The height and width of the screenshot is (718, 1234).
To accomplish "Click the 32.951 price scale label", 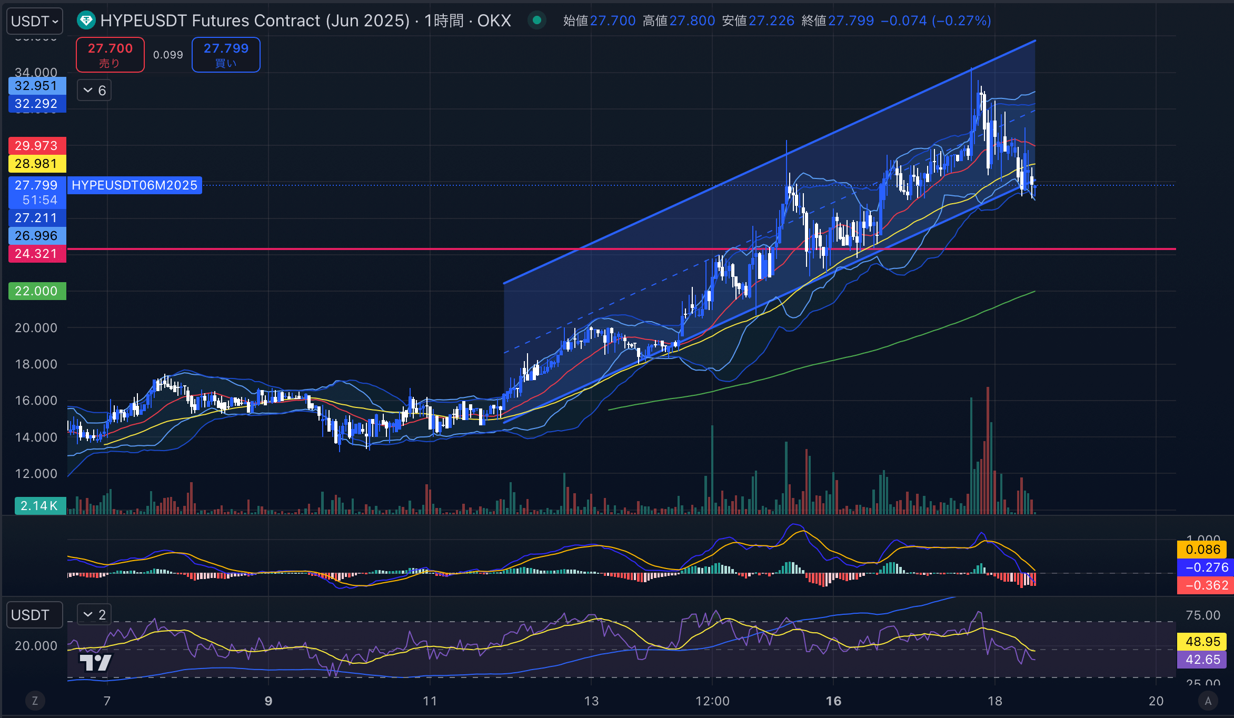I will coord(37,86).
